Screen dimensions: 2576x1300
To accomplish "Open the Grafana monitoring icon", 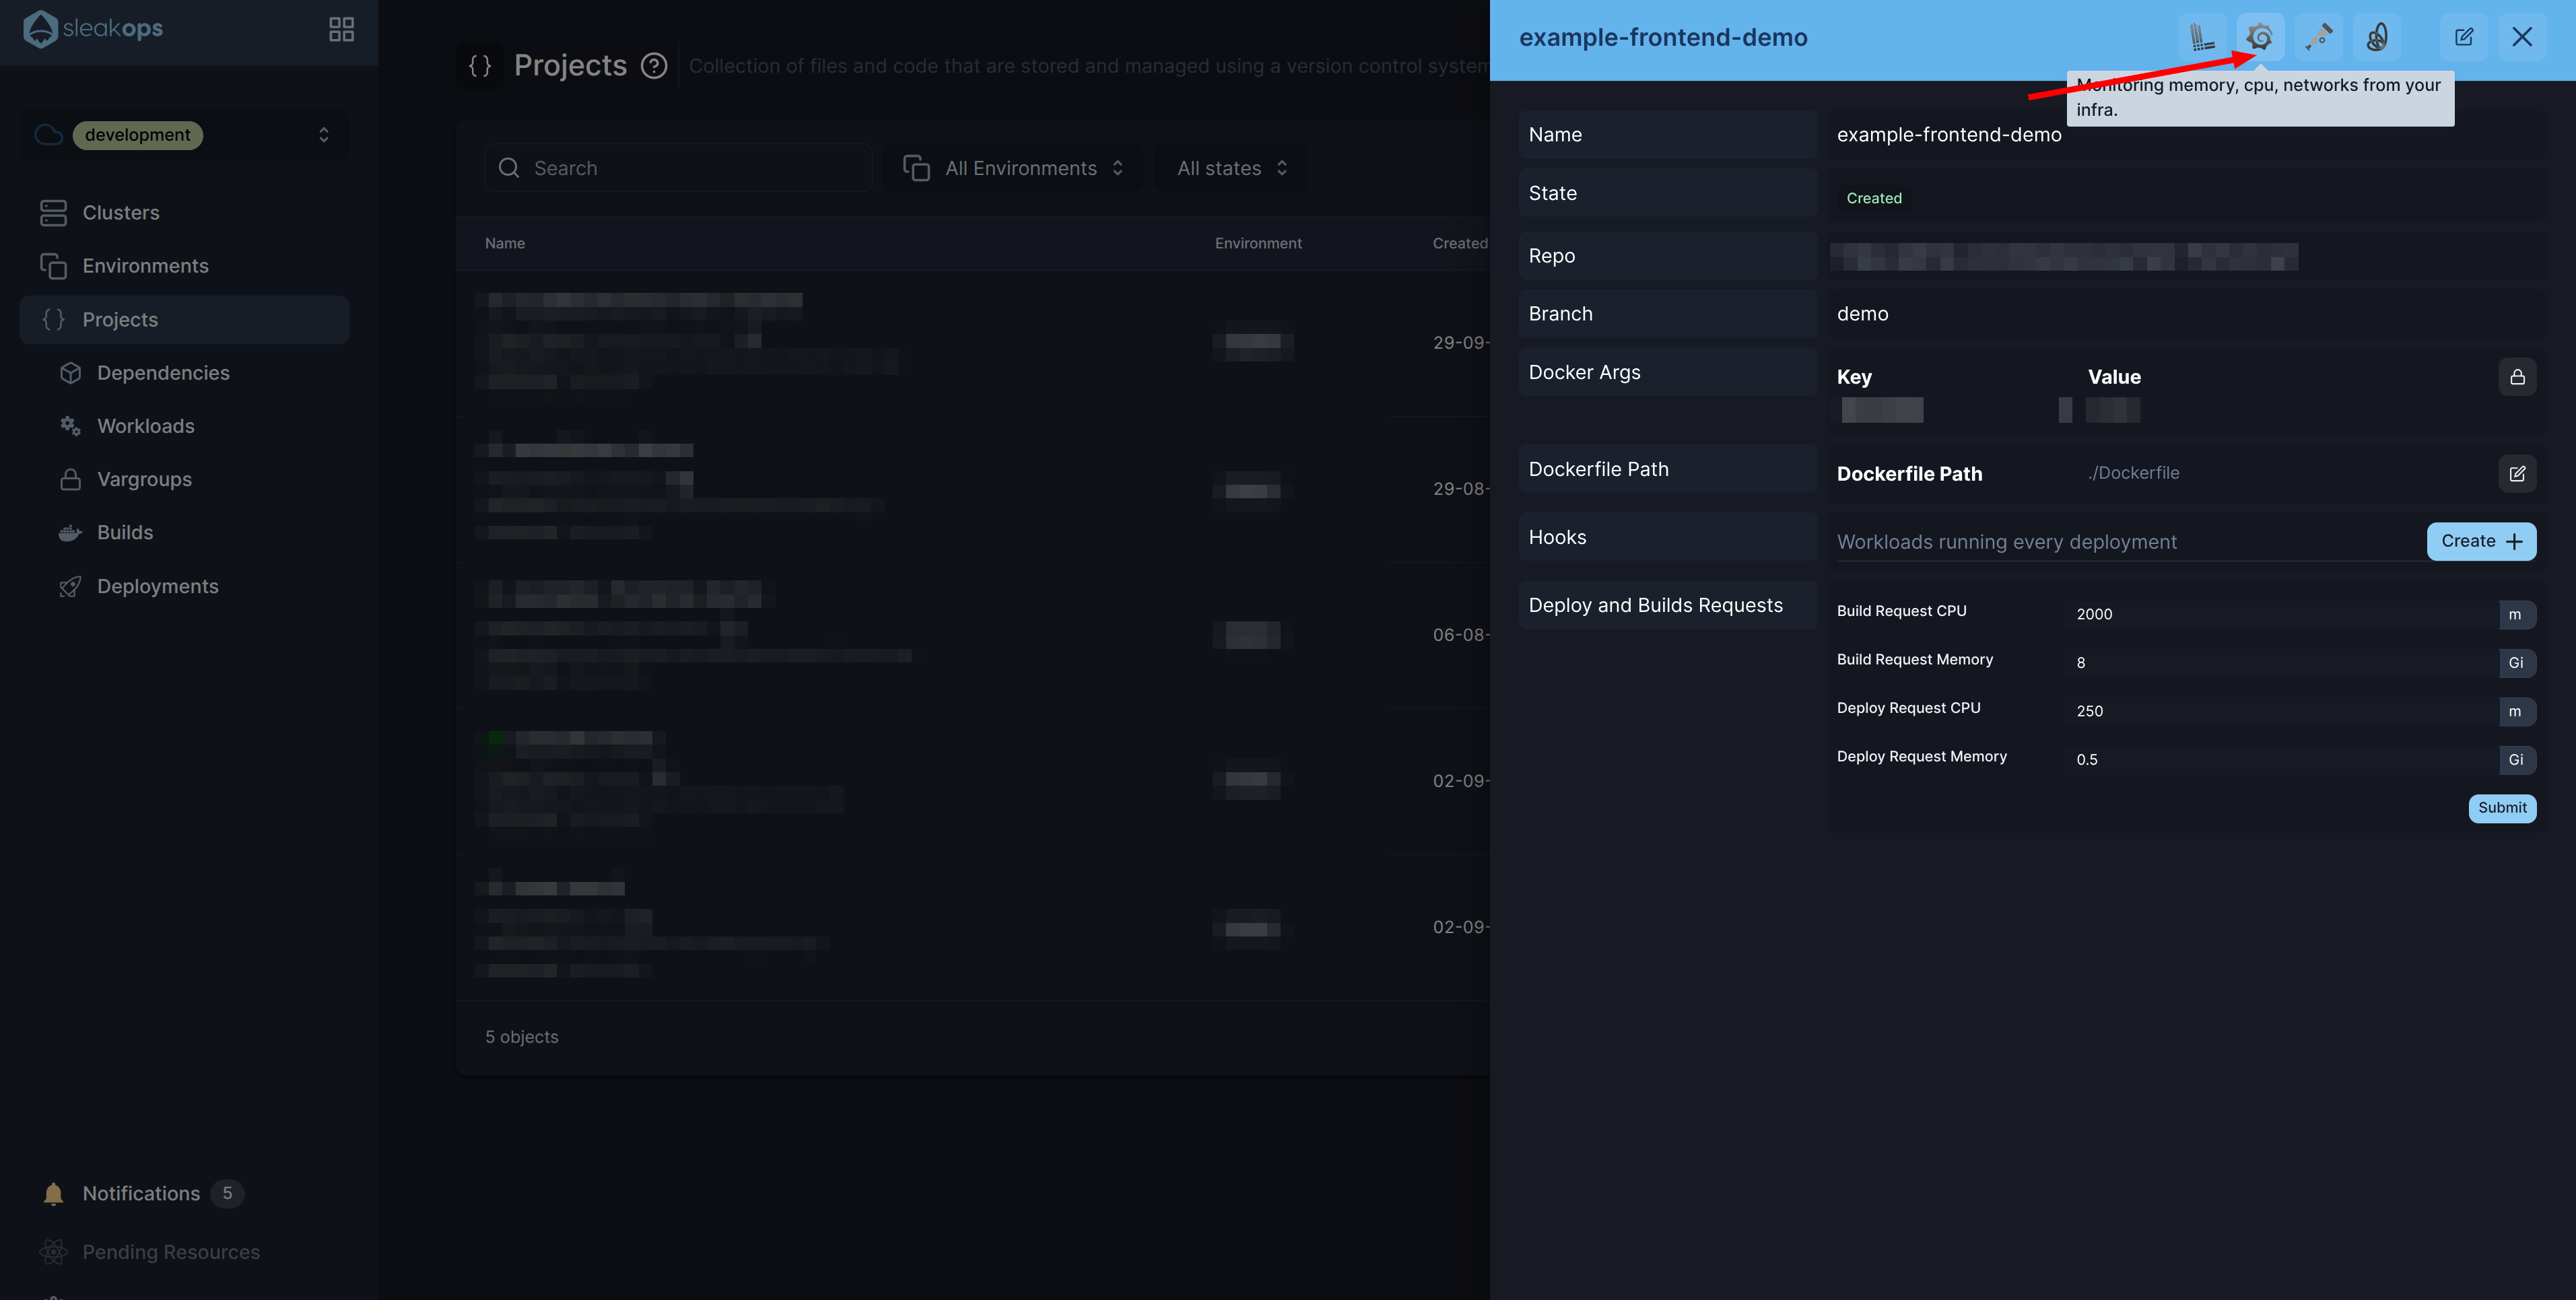I will point(2260,37).
